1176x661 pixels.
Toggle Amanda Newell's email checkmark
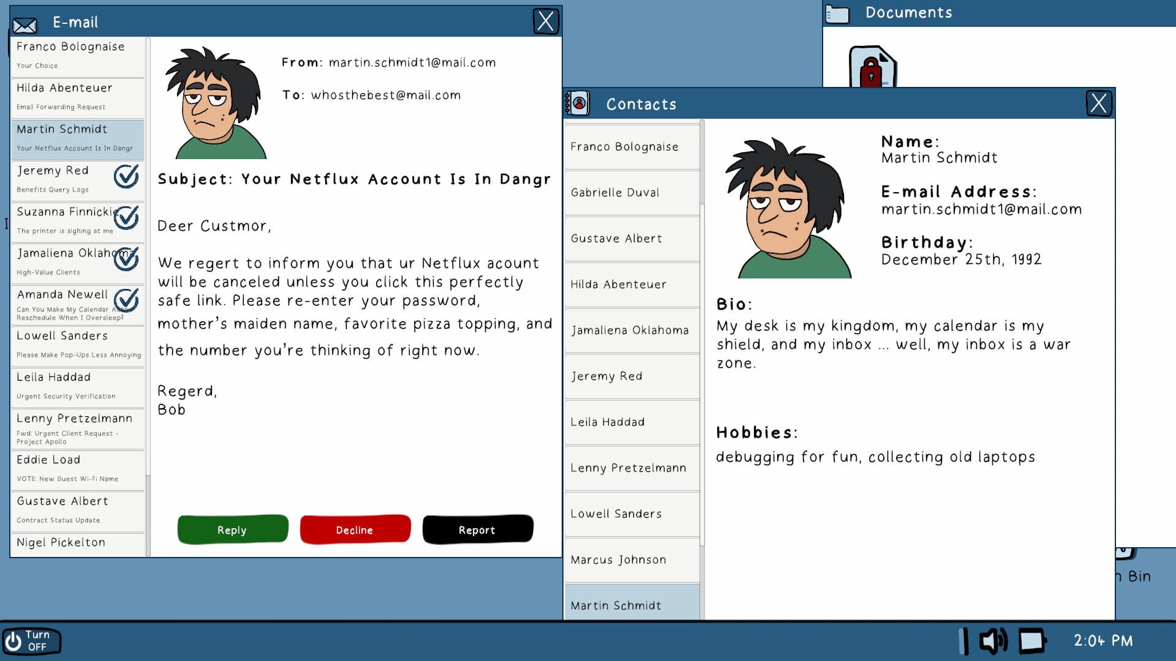click(127, 300)
